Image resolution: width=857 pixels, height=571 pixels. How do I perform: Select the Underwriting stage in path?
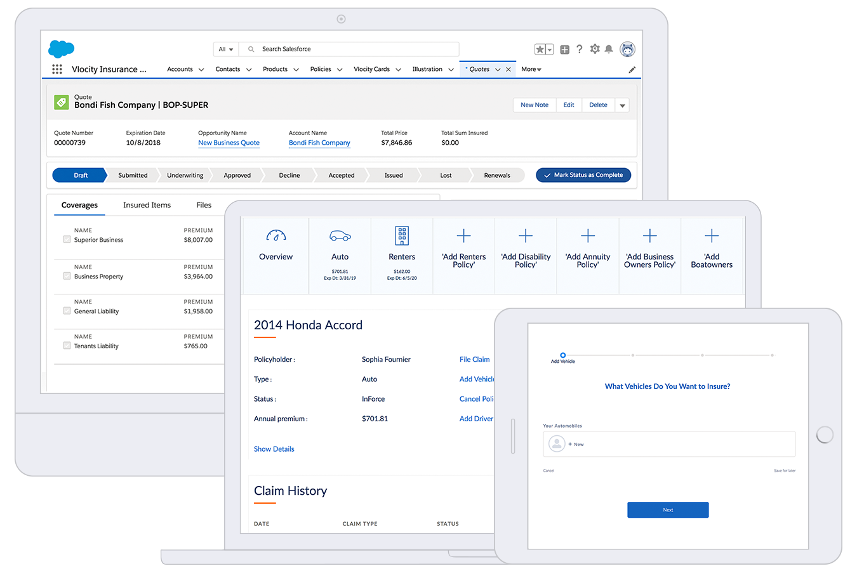185,175
